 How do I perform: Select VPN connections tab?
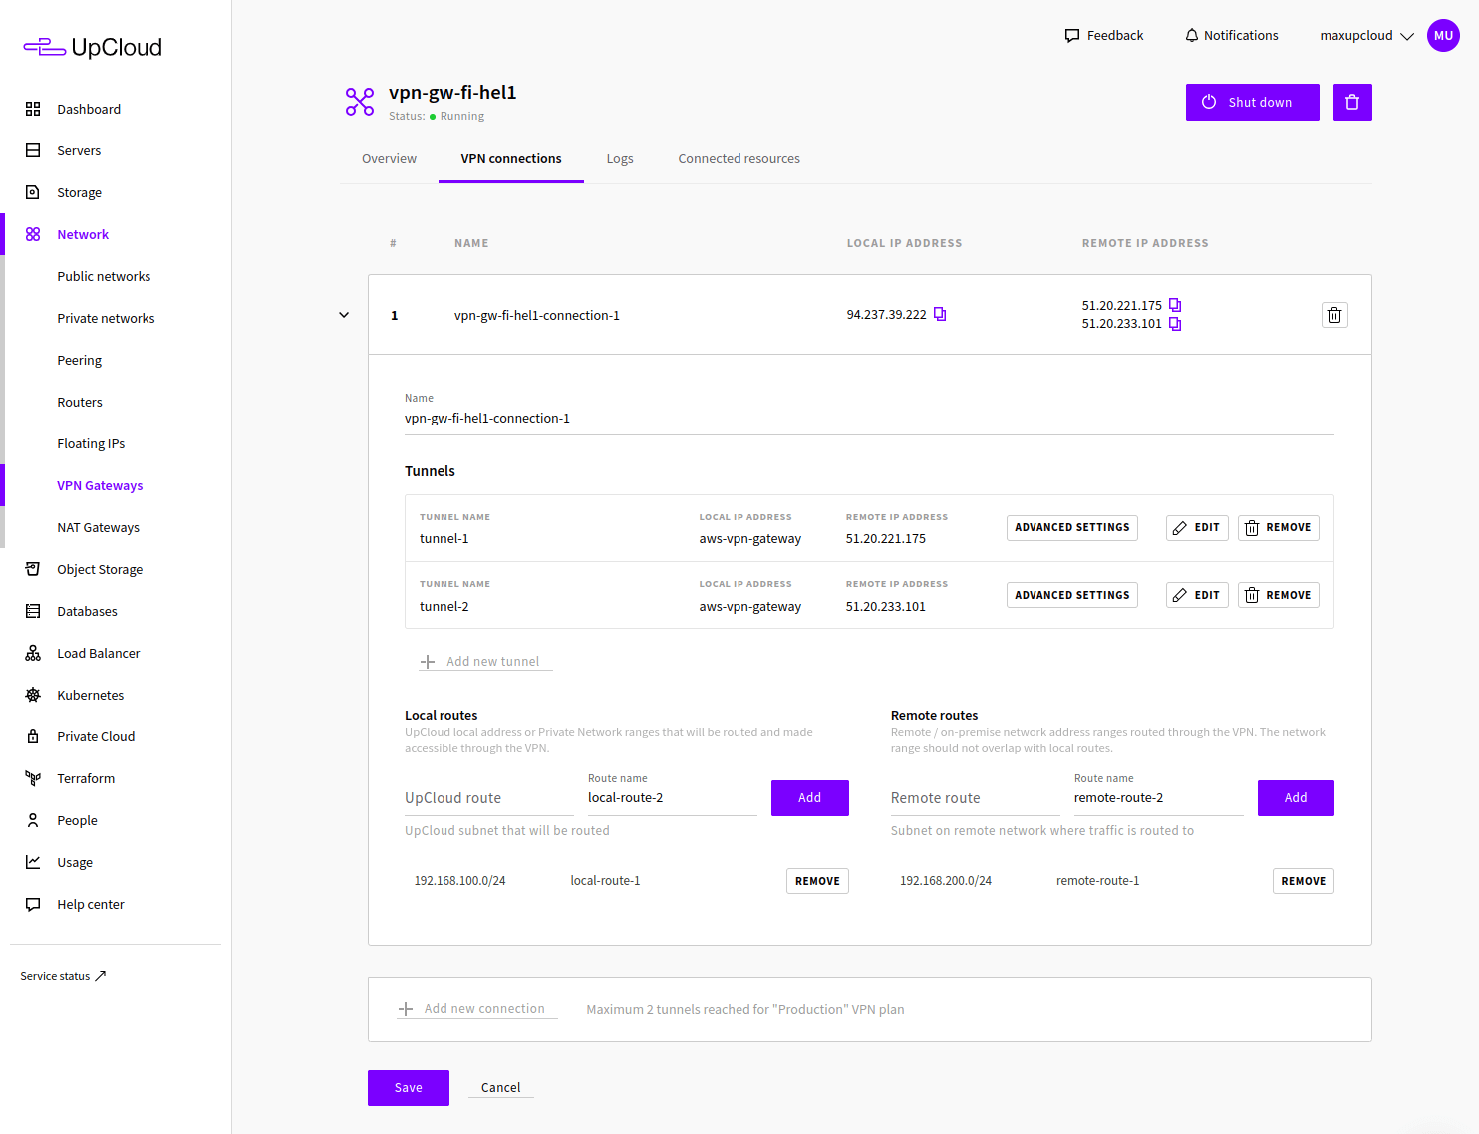pyautogui.click(x=511, y=158)
